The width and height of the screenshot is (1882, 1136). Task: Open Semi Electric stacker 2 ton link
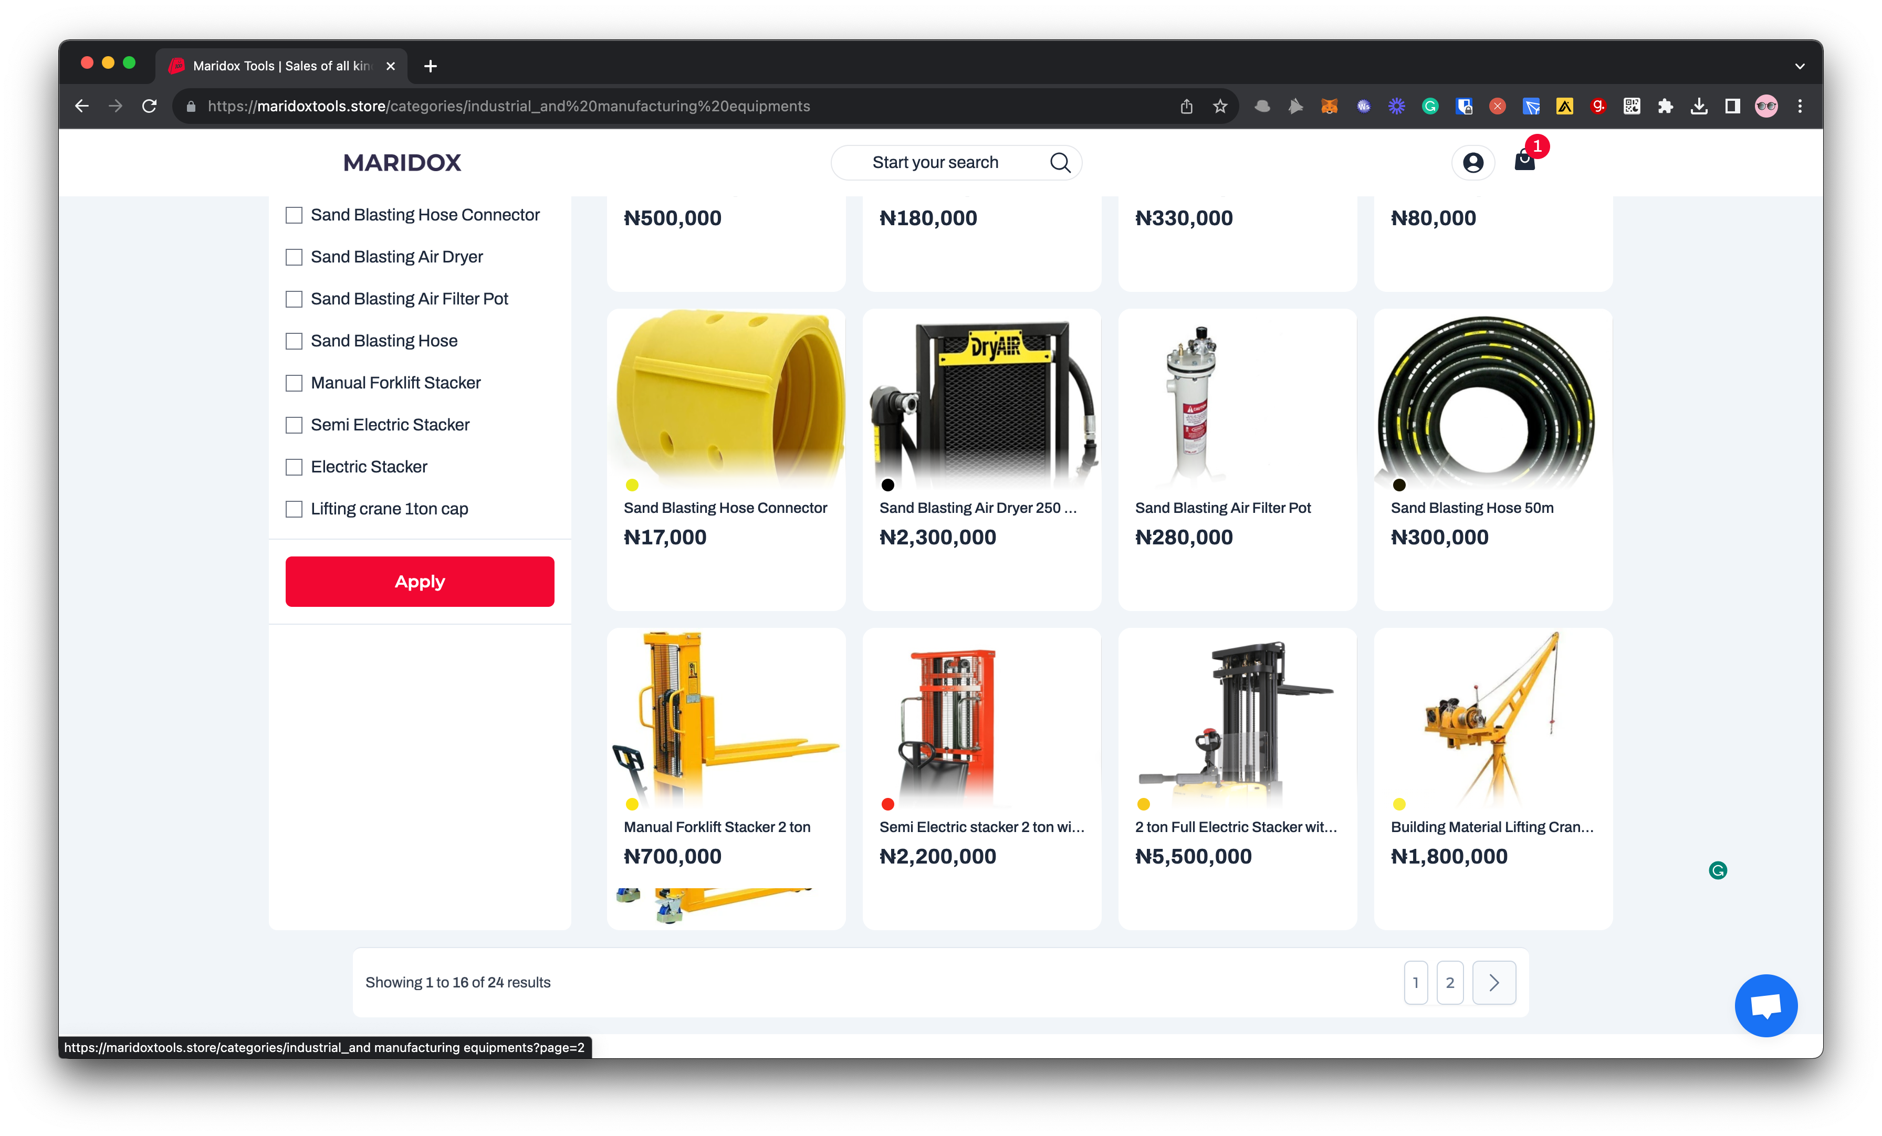[x=981, y=827]
